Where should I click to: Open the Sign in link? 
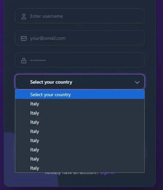(107, 173)
